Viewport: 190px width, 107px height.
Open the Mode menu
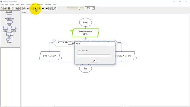point(28,4)
